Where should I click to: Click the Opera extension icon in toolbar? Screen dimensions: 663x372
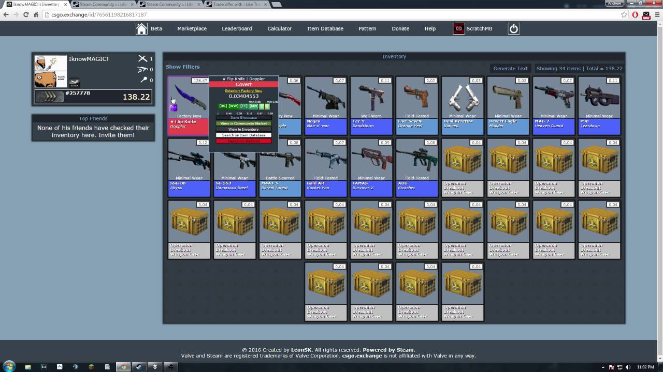click(636, 14)
